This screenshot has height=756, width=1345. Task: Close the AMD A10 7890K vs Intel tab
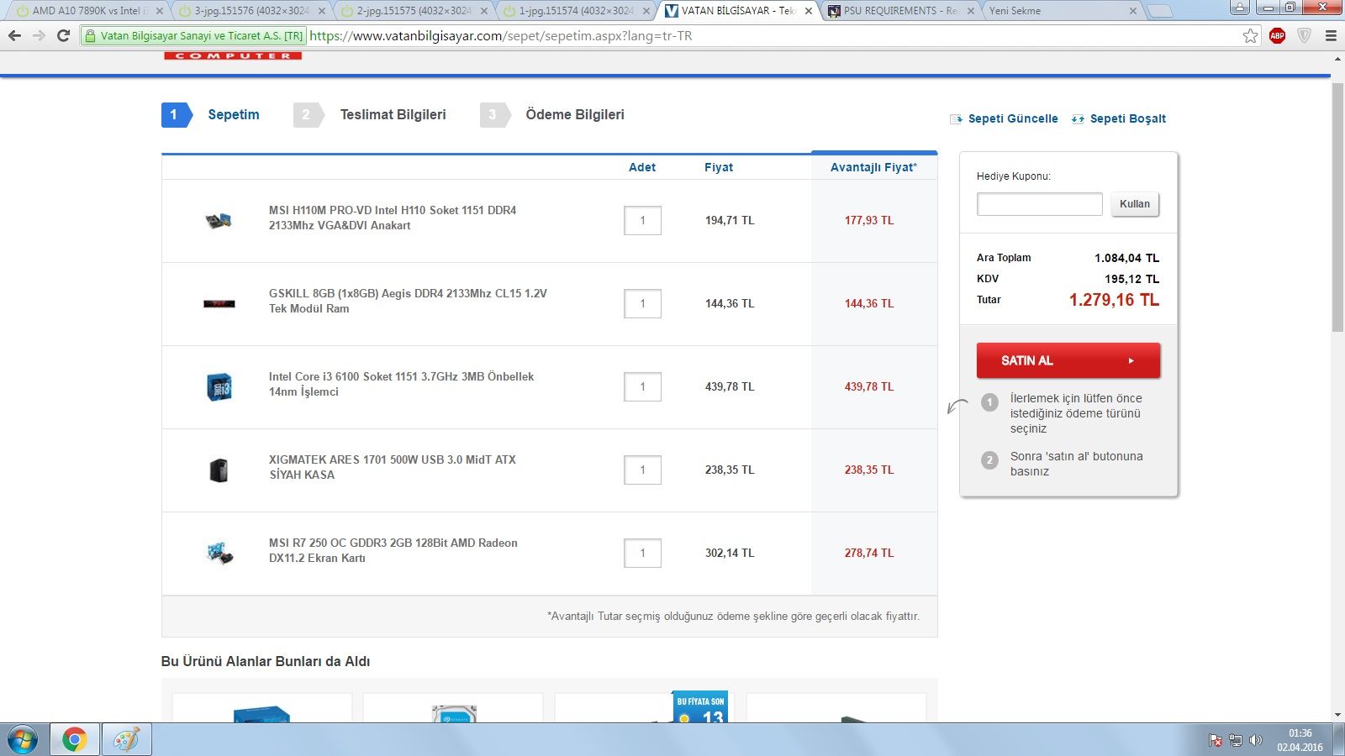click(160, 11)
